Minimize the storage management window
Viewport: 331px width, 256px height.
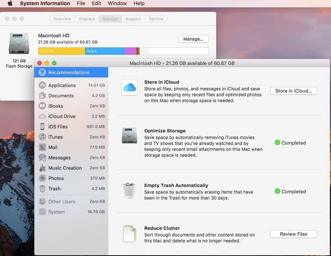point(47,63)
